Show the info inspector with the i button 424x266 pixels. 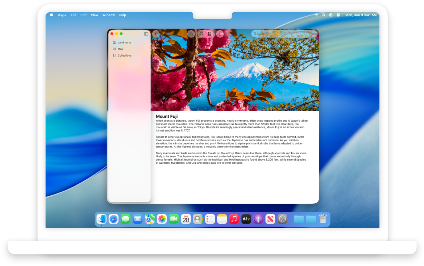(x=220, y=34)
